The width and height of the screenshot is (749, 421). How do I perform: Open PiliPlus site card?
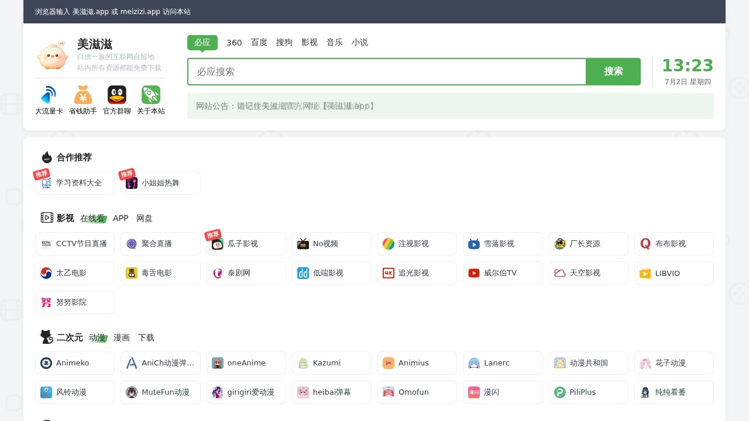[x=589, y=392]
